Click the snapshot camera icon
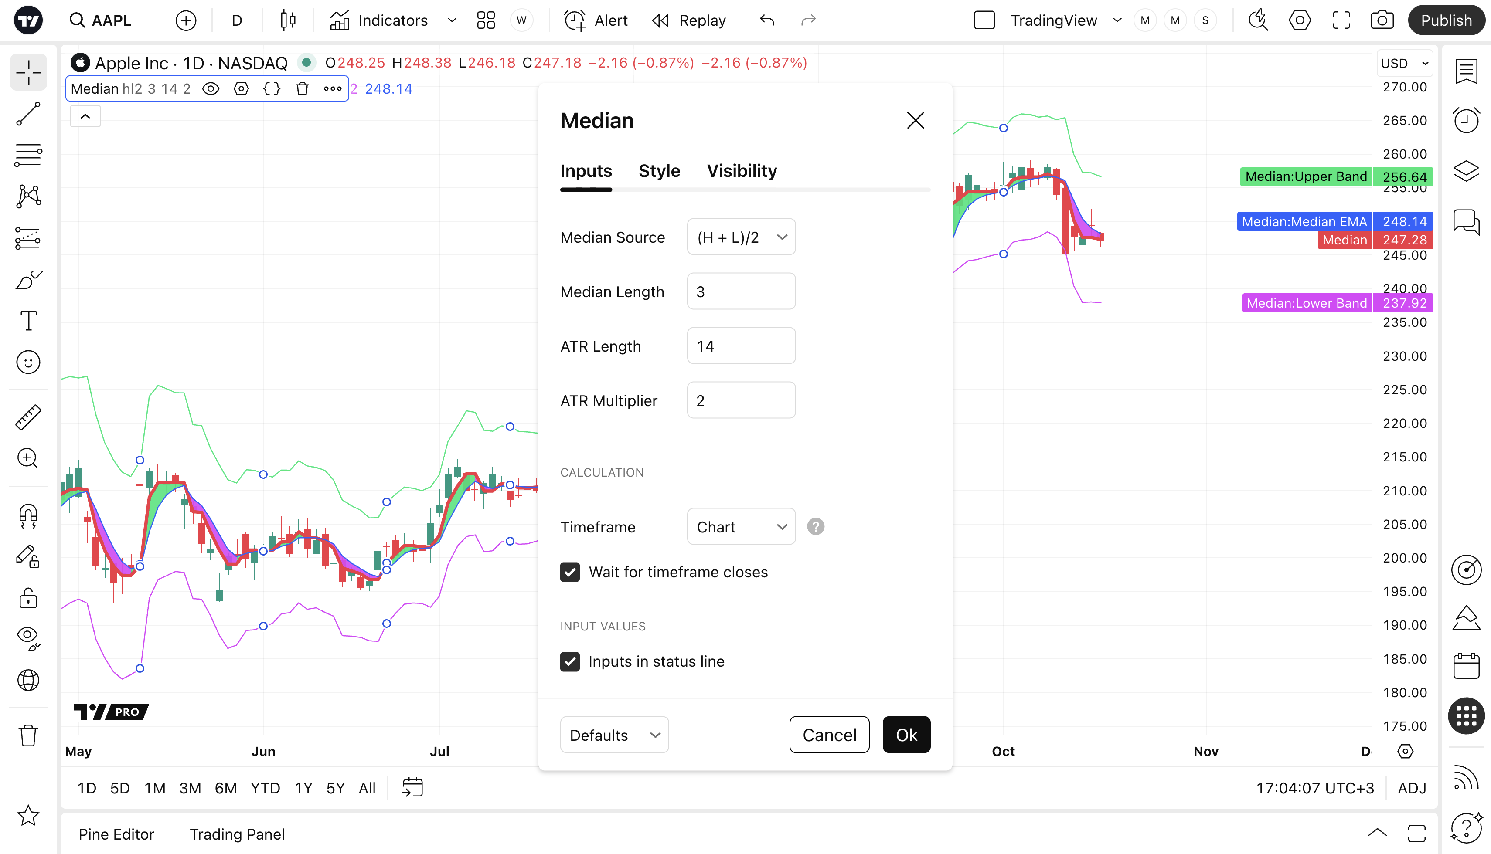The image size is (1491, 854). click(1382, 20)
